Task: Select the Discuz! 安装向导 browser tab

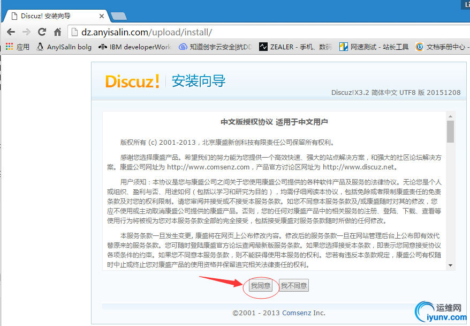Action: click(x=57, y=16)
